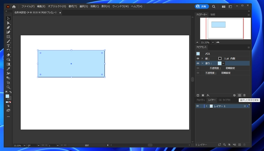Go to the Home screen icon

[14, 7]
